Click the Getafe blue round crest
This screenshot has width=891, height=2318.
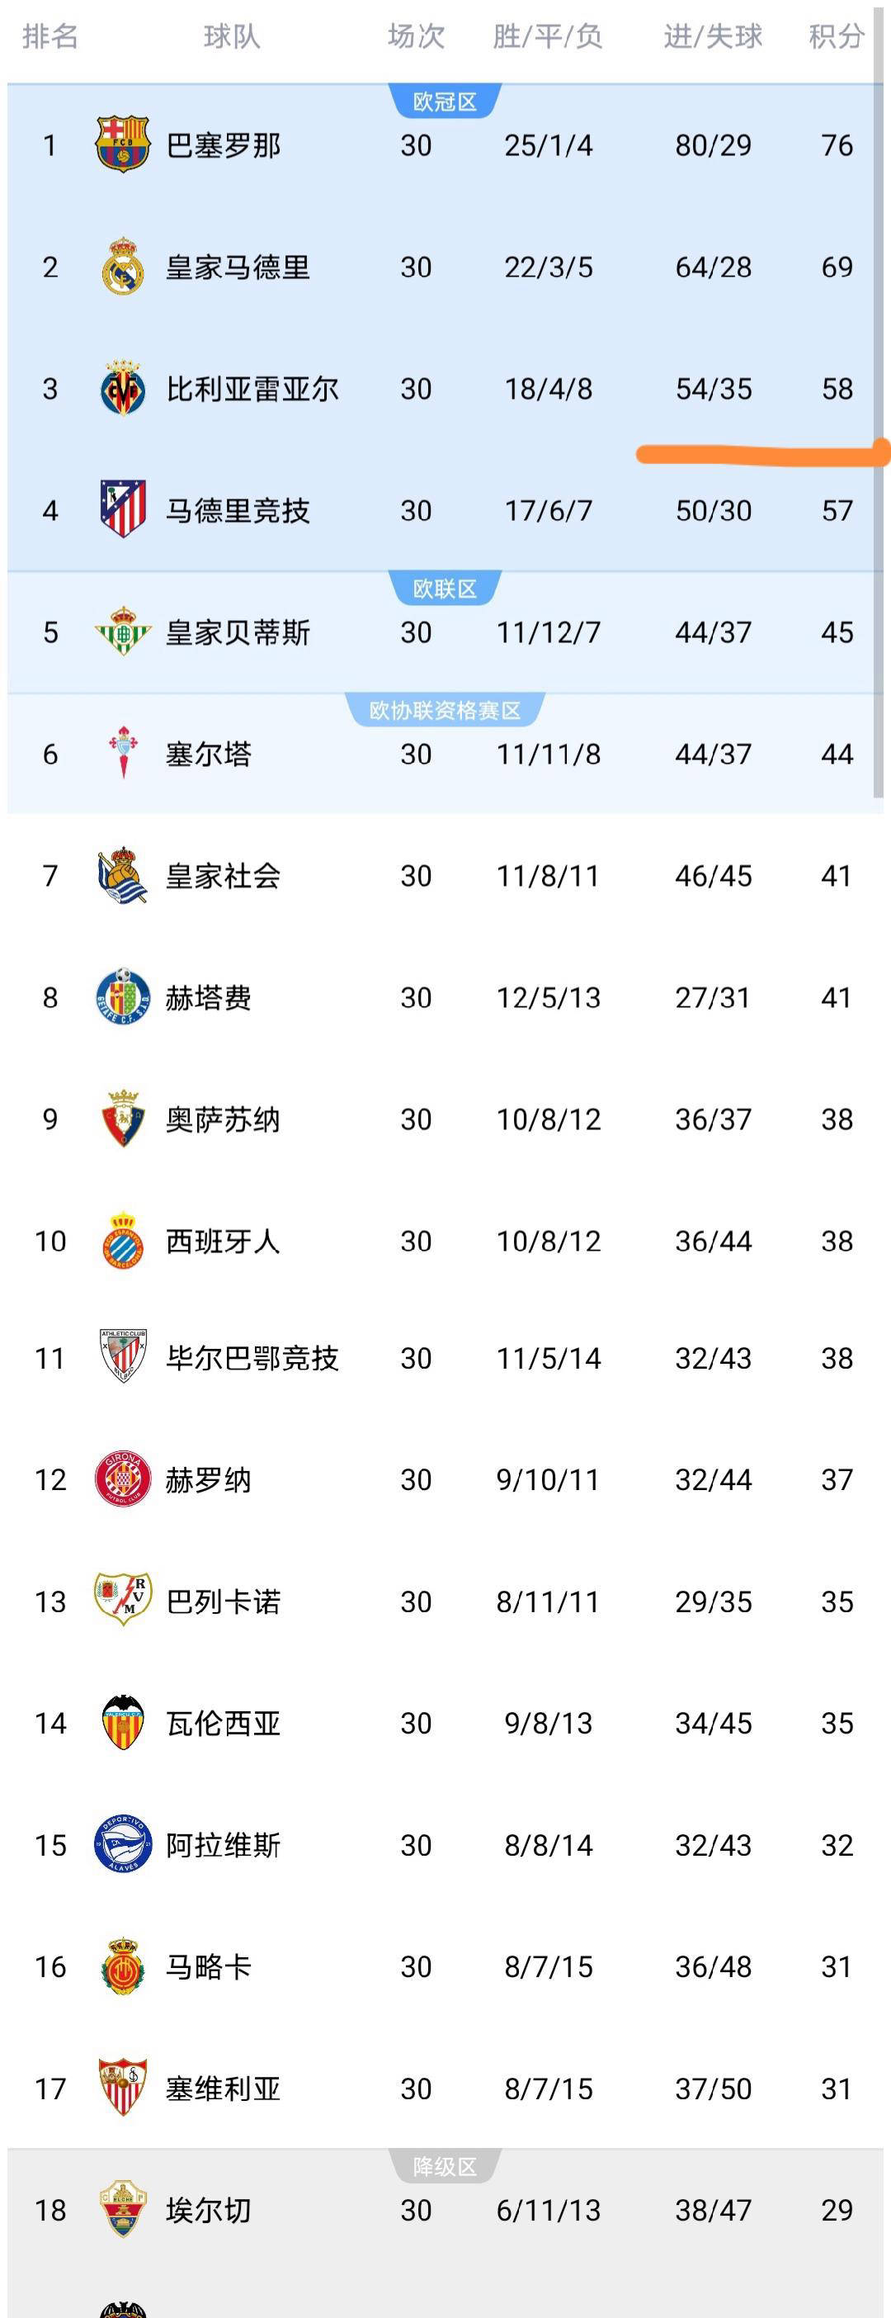[x=122, y=997]
